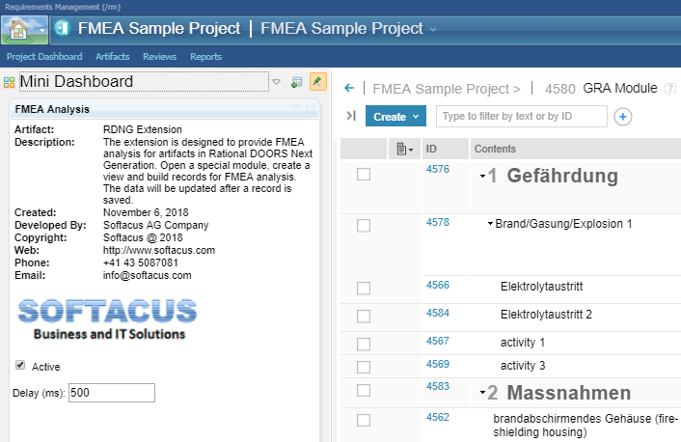Click the back arrow before FMEA Sample Project
681x442 pixels.
pyautogui.click(x=349, y=88)
